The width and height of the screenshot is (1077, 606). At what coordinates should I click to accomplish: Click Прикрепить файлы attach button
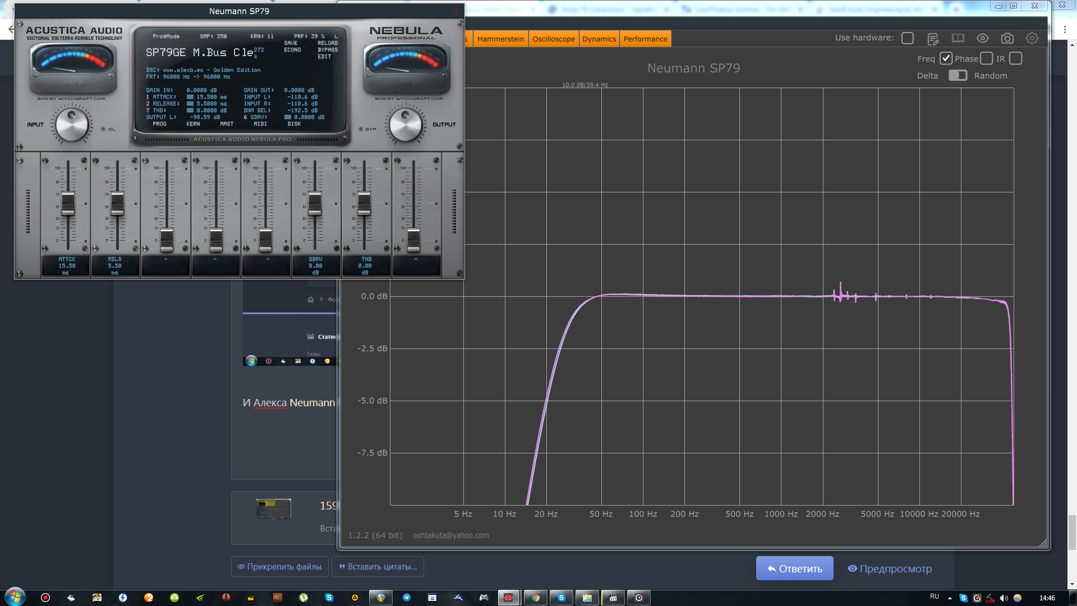pyautogui.click(x=279, y=567)
